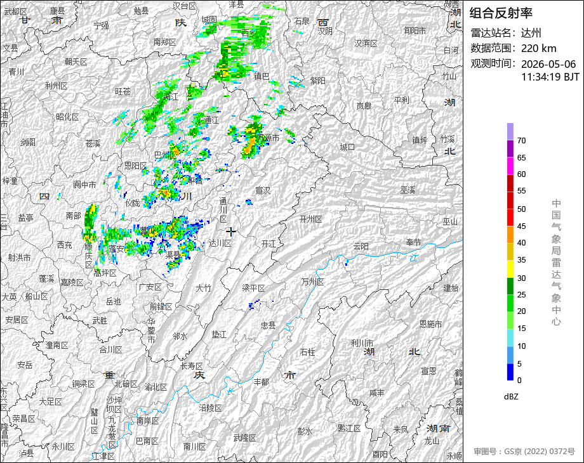Click the 黔江区 map label
Screen dimensions: 584x463
pos(349,428)
